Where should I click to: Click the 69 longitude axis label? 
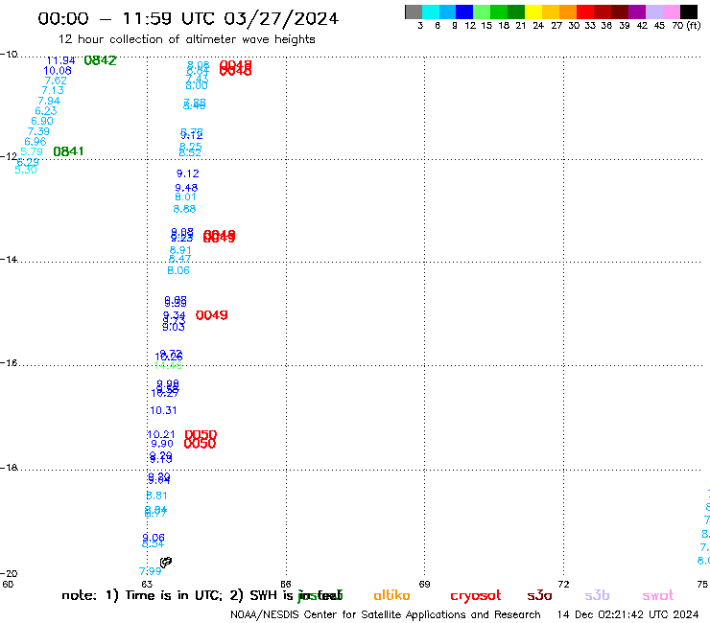click(x=424, y=584)
